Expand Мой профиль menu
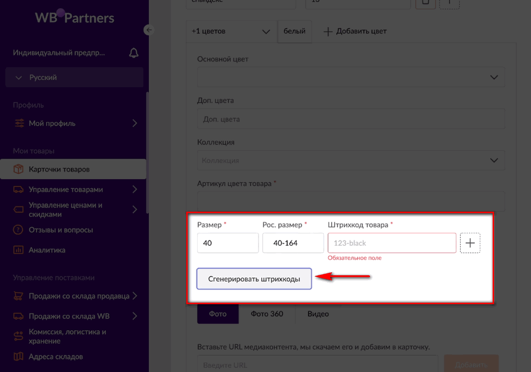531x372 pixels. (74, 123)
